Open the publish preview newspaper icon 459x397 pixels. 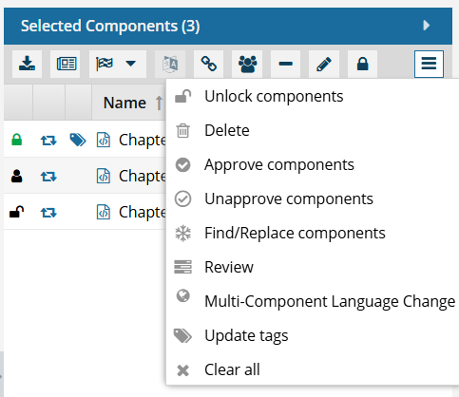pos(66,64)
